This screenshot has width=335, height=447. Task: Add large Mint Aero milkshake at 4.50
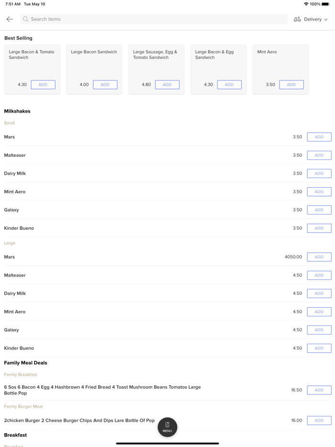319,312
